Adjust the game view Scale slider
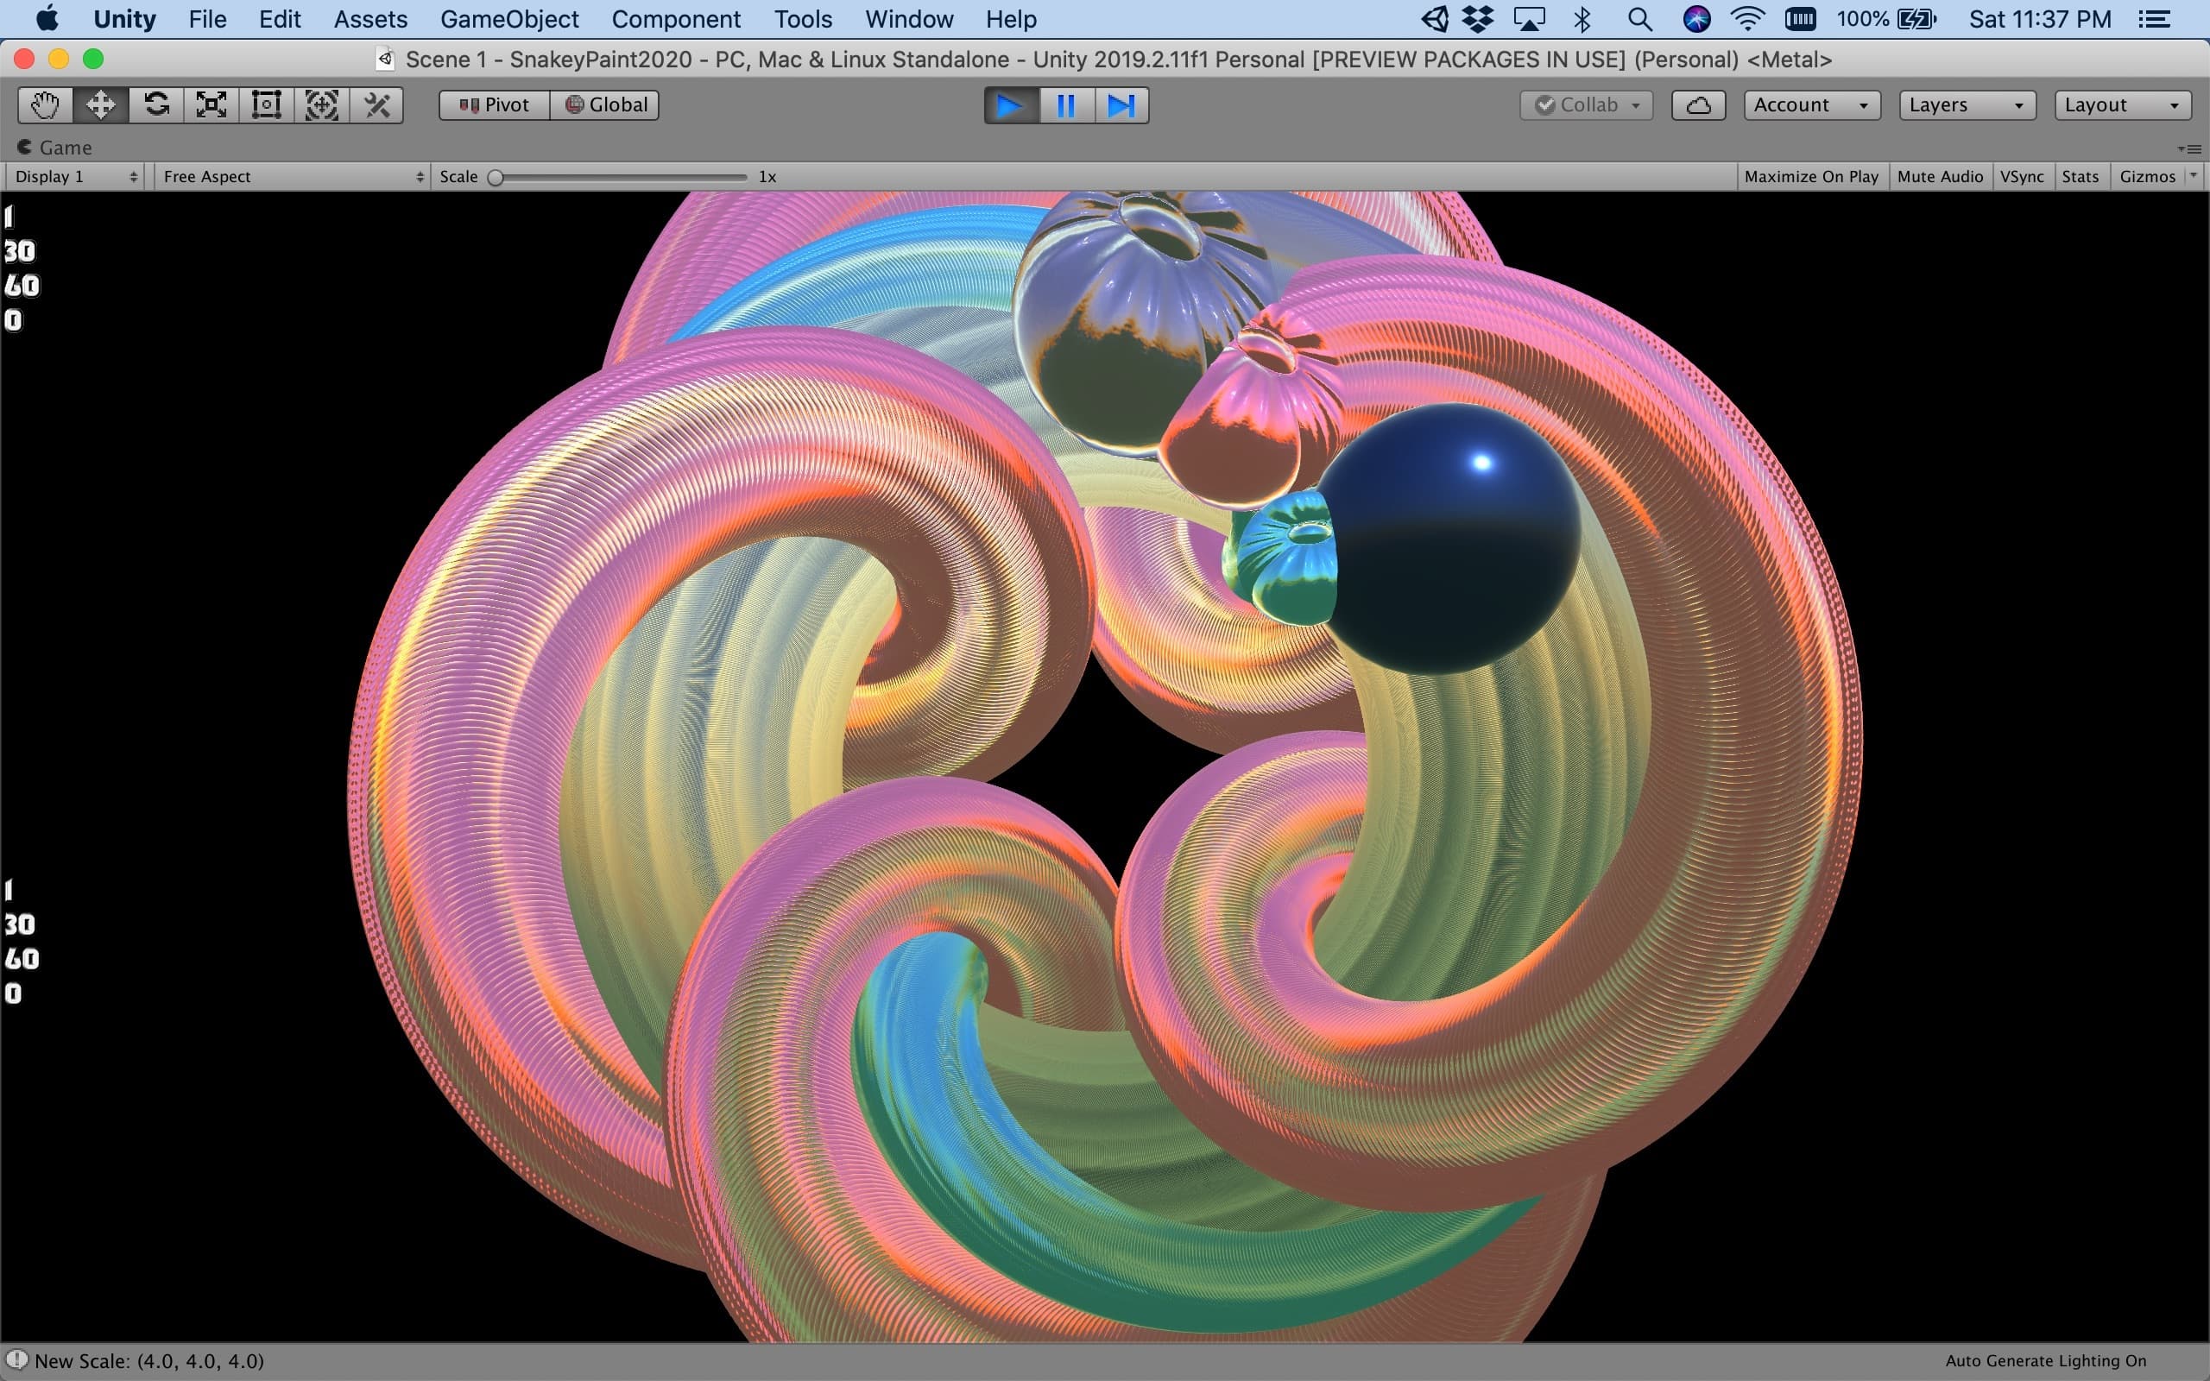The width and height of the screenshot is (2210, 1381). [x=621, y=177]
